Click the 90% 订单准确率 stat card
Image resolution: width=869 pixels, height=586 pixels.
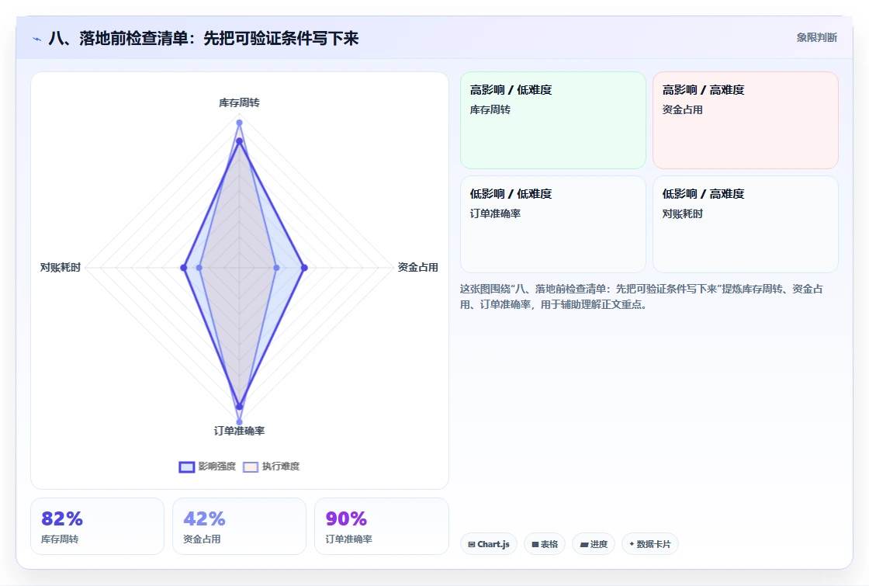pos(382,526)
